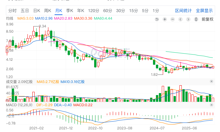Zoom out the chart with minus icon

coord(172,19)
